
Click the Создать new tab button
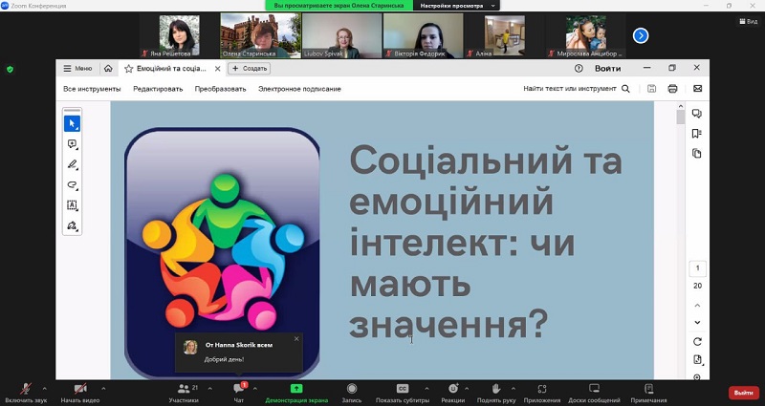click(250, 69)
